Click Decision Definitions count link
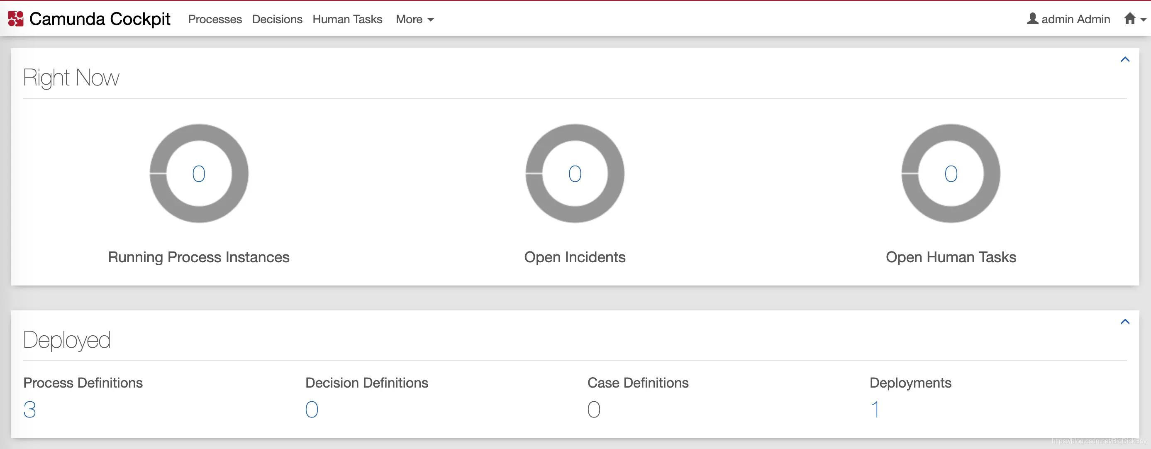This screenshot has height=449, width=1151. (x=312, y=409)
